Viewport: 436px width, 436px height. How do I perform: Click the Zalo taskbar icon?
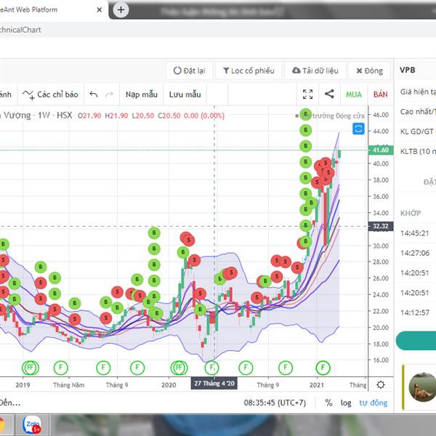(32, 424)
